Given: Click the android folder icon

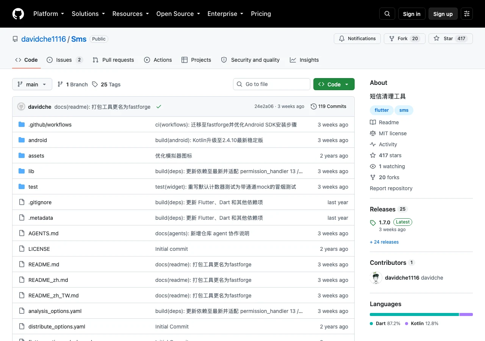Looking at the screenshot, I should pos(22,140).
